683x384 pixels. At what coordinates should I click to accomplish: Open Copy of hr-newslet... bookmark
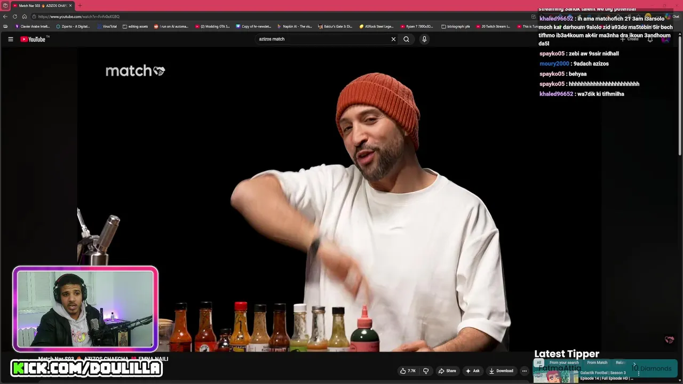click(x=254, y=26)
